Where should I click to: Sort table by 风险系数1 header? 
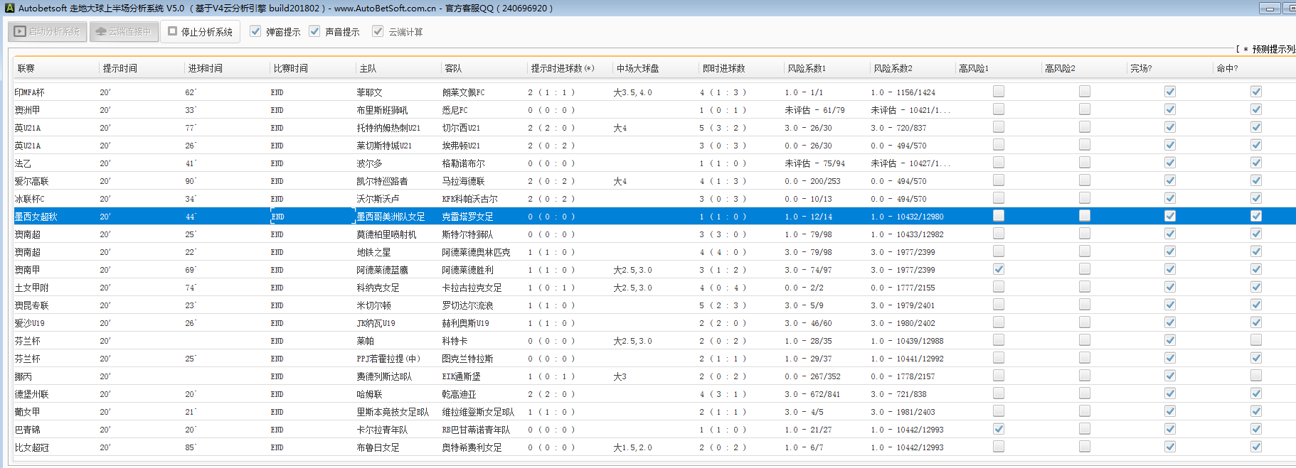[806, 68]
